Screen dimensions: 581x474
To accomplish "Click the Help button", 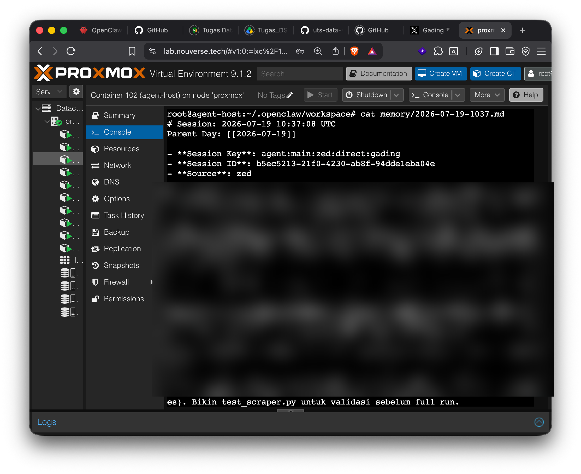I will (x=526, y=95).
